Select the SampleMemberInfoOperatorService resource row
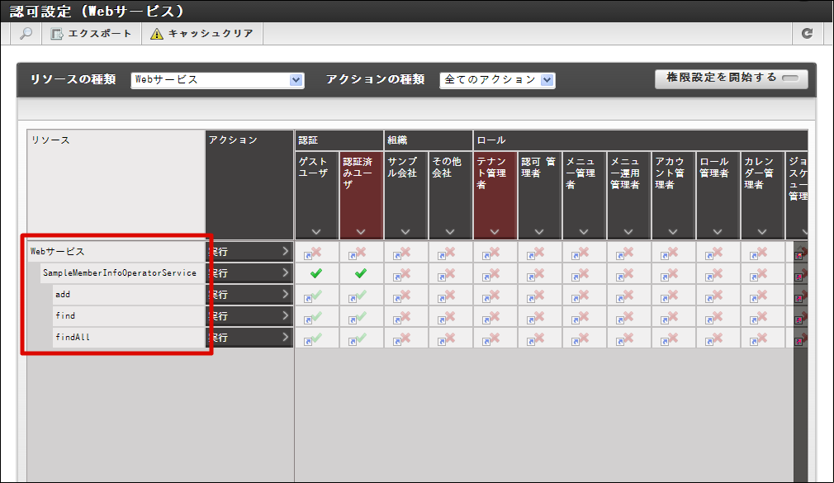This screenshot has width=834, height=483. click(120, 272)
